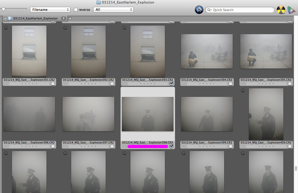Select the checkbox for Explosion392.CR2
The height and width of the screenshot is (193, 298).
(x=112, y=84)
